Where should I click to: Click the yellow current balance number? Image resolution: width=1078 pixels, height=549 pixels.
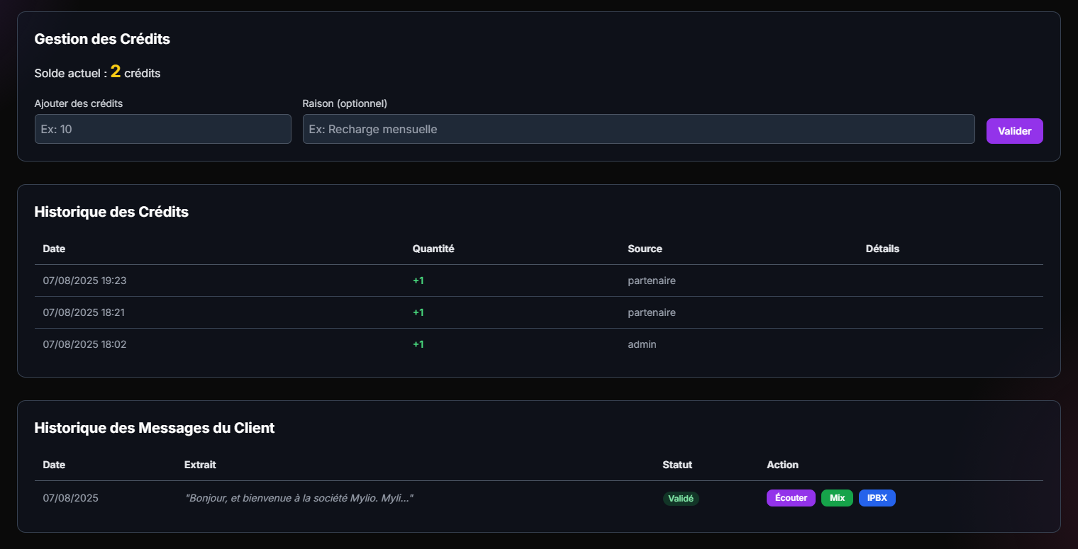click(x=116, y=72)
